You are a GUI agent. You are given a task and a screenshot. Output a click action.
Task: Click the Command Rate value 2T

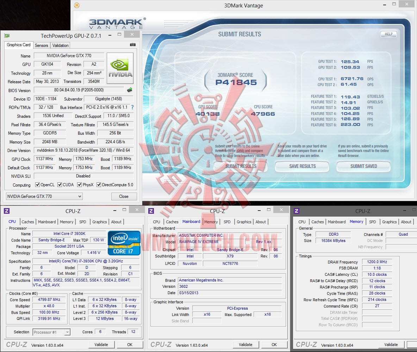pos(377,306)
